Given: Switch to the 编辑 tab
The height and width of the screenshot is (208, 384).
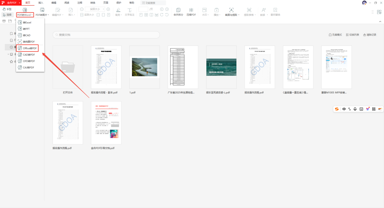Looking at the screenshot, I should 54,3.
